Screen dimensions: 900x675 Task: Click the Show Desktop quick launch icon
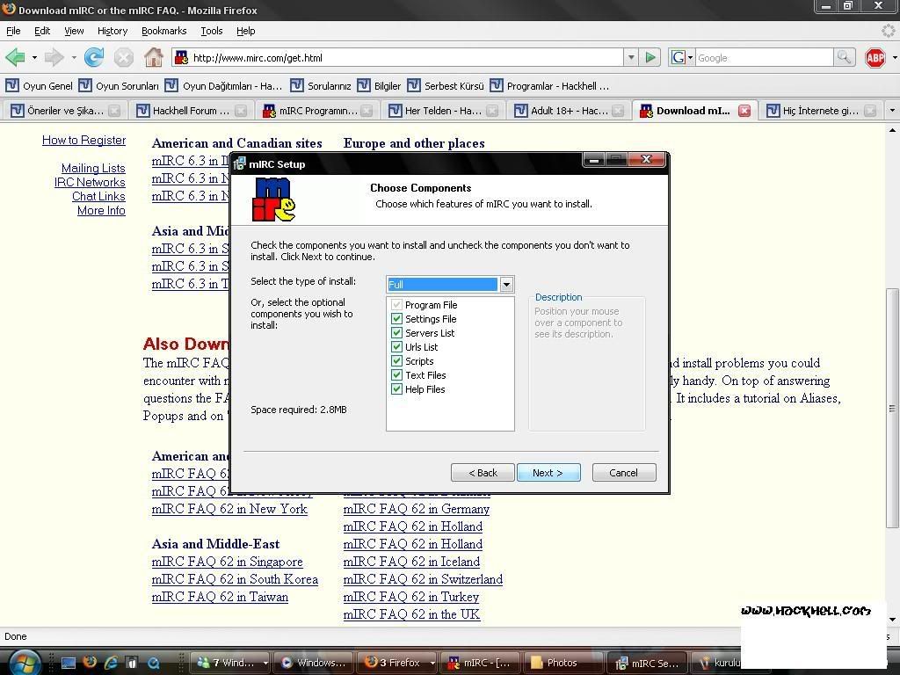(69, 663)
